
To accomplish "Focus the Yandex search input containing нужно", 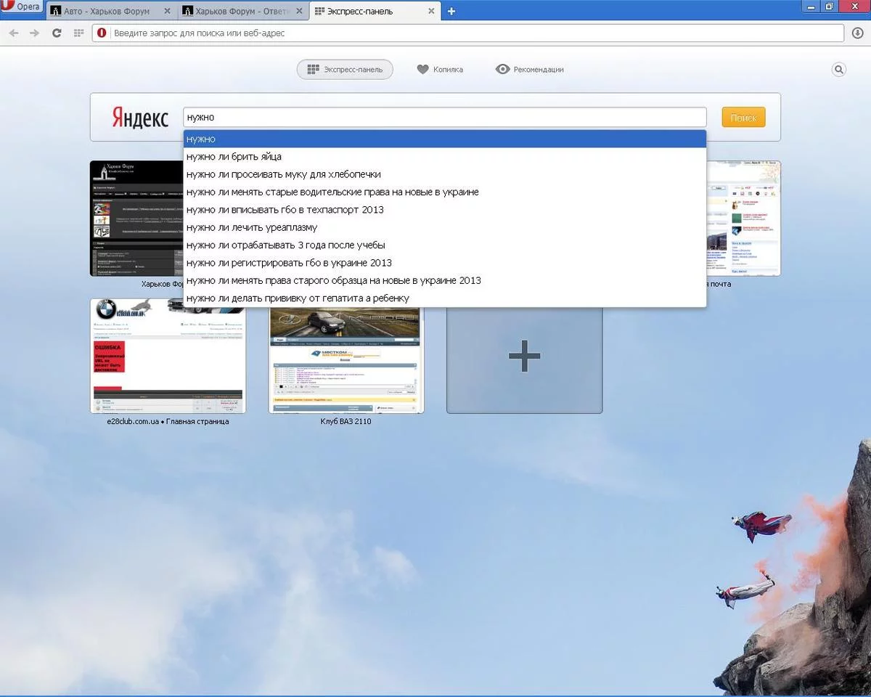I will [x=445, y=117].
